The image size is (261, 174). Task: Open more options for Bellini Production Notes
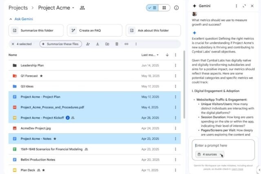175,160
